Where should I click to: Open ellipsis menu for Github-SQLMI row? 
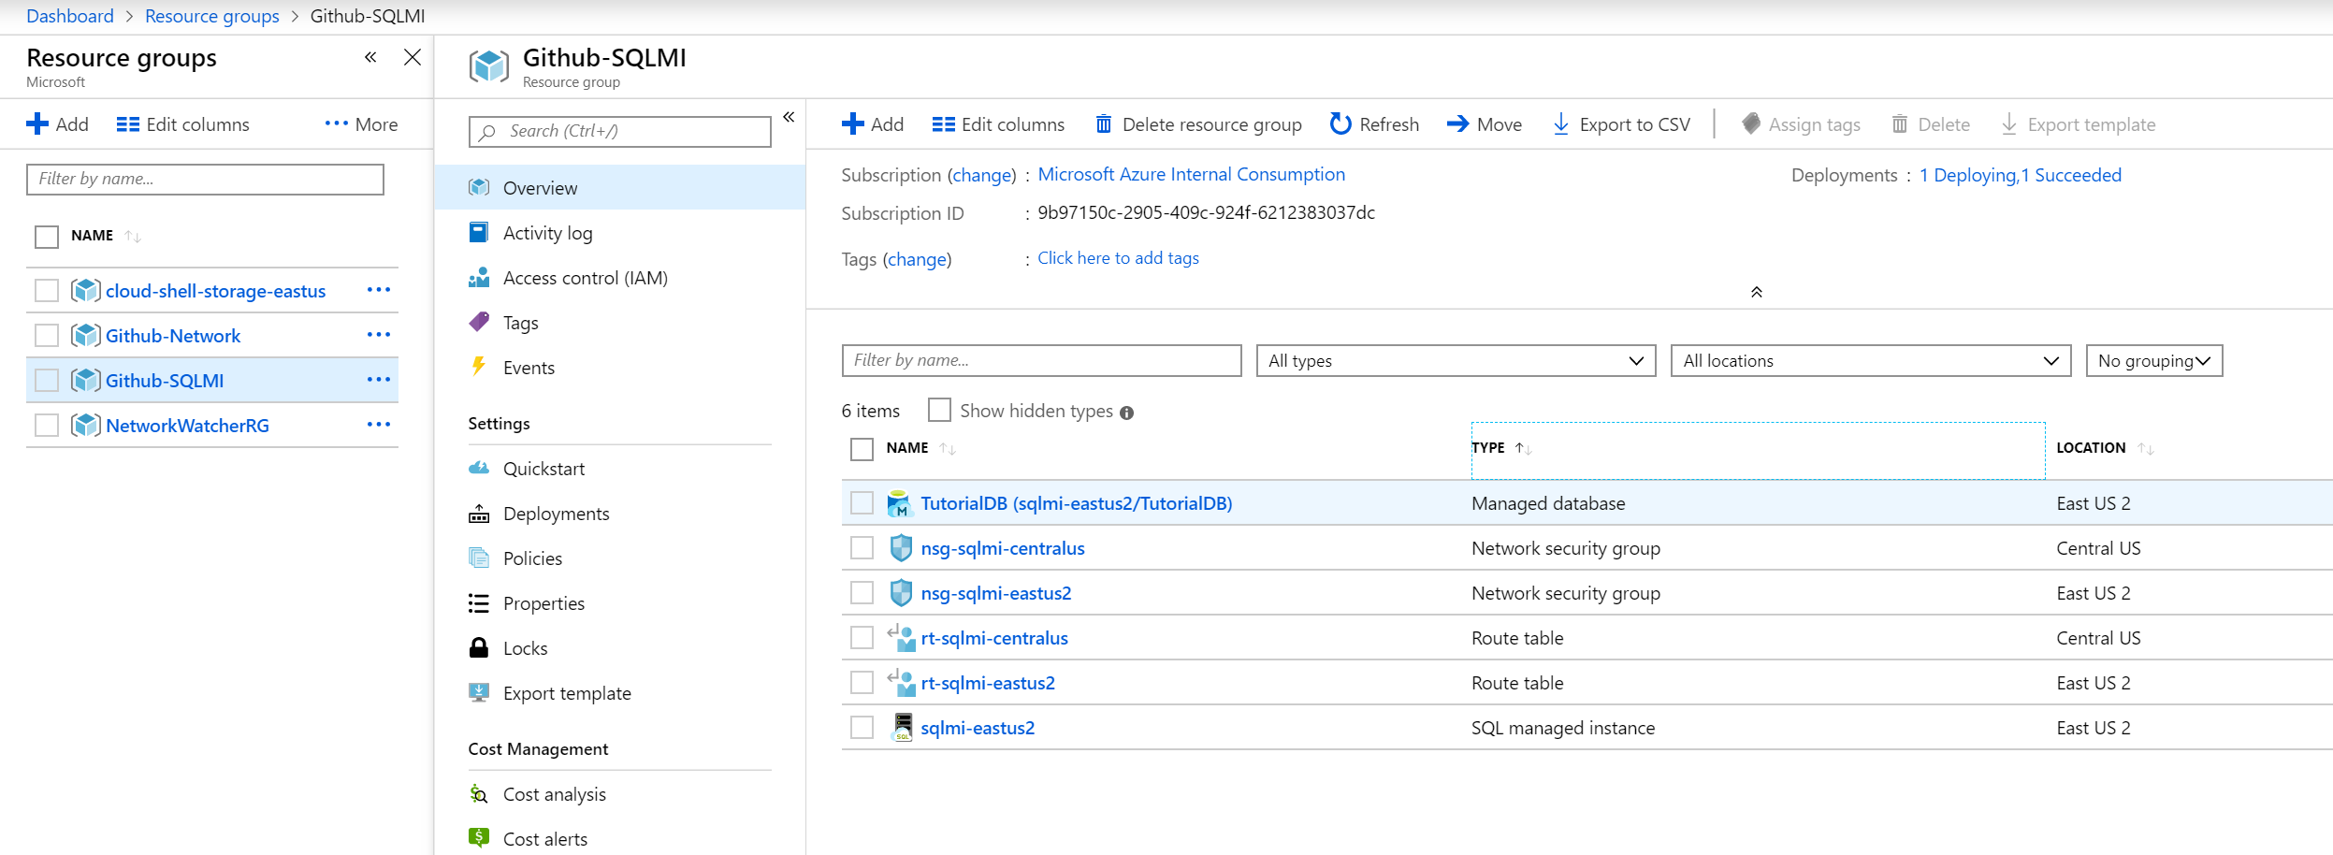pyautogui.click(x=379, y=380)
